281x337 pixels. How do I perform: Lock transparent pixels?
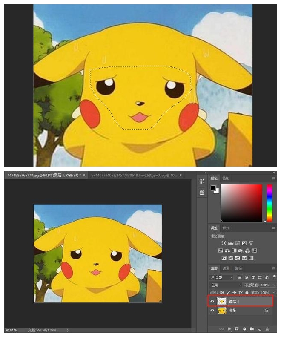(222, 293)
